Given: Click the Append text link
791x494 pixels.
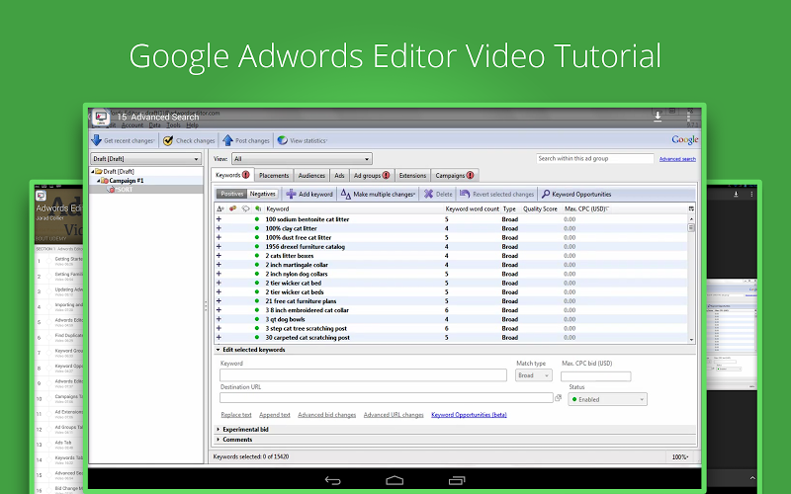Looking at the screenshot, I should tap(275, 415).
